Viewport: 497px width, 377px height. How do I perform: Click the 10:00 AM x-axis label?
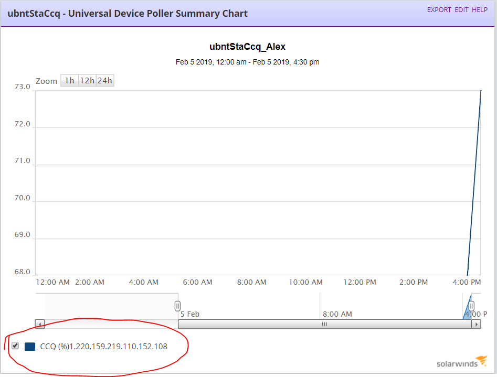tap(305, 282)
